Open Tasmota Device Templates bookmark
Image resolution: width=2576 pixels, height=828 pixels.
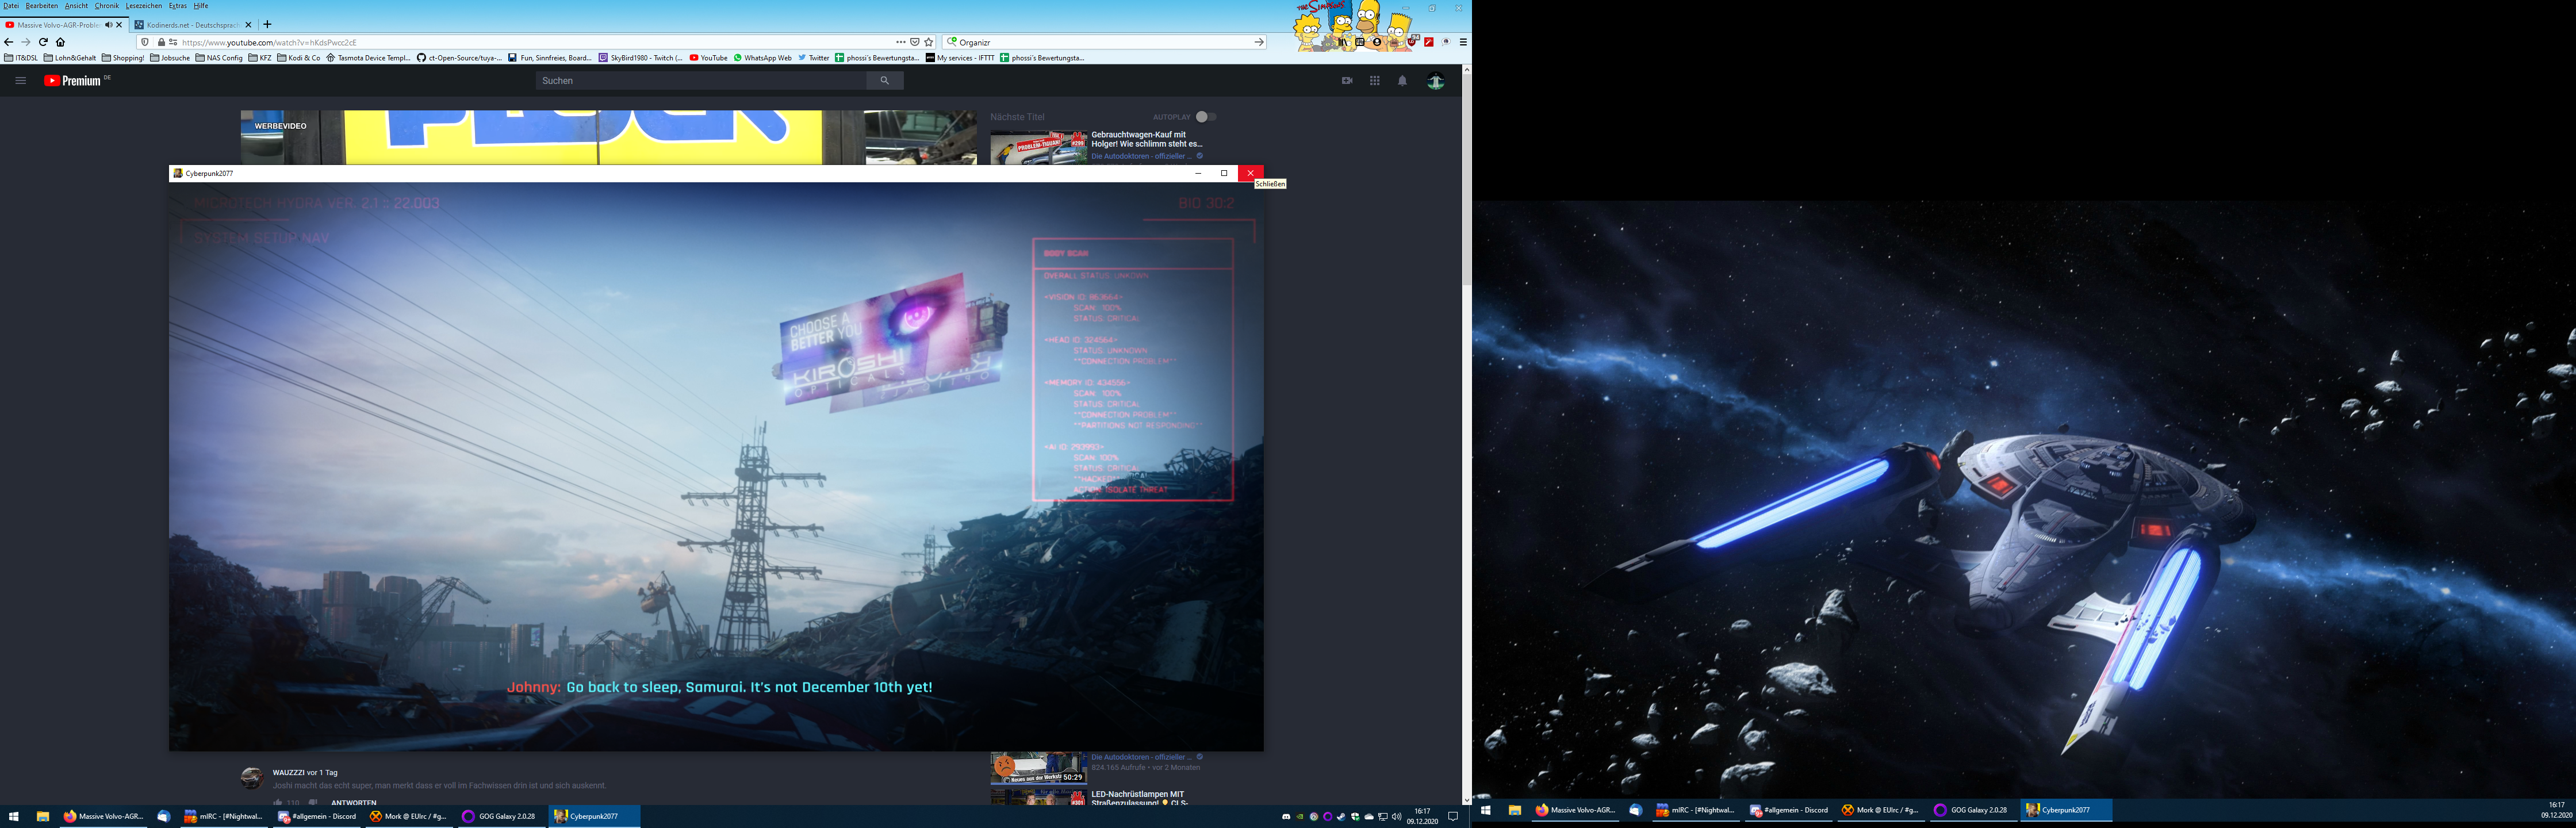pos(369,58)
